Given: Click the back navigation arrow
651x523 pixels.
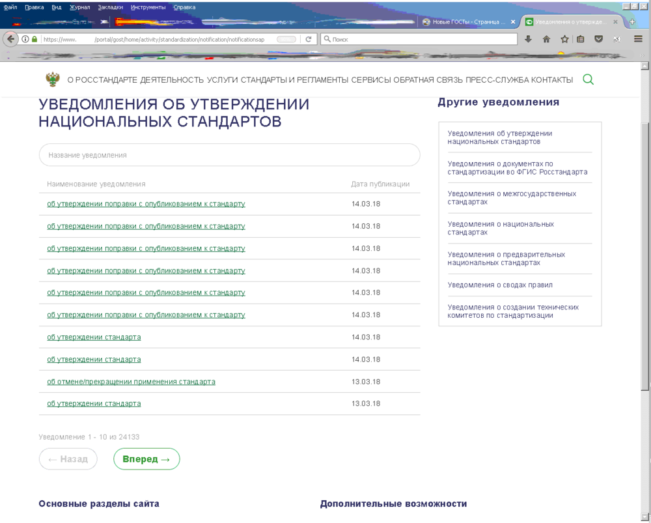Looking at the screenshot, I should [10, 39].
